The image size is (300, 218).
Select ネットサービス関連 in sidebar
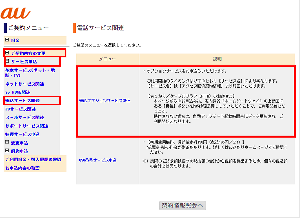25,85
